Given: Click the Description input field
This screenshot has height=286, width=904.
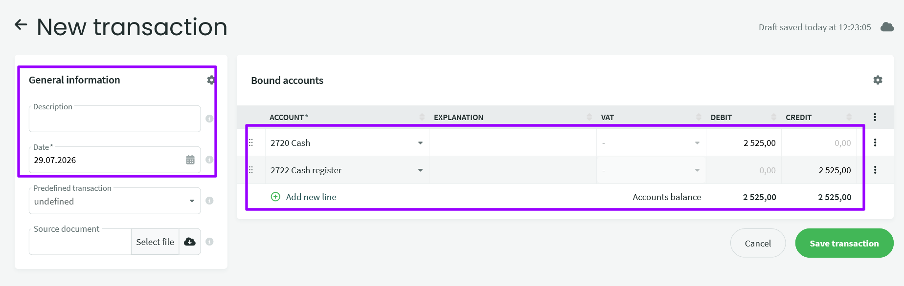Looking at the screenshot, I should pos(114,119).
